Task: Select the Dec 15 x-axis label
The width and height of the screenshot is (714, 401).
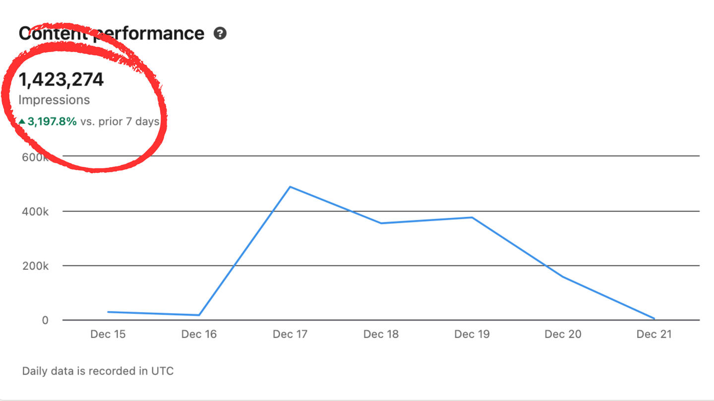Action: 108,334
